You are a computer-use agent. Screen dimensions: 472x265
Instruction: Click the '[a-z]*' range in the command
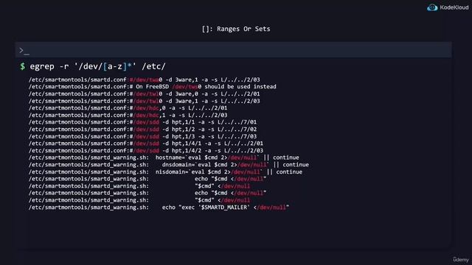tap(117, 66)
